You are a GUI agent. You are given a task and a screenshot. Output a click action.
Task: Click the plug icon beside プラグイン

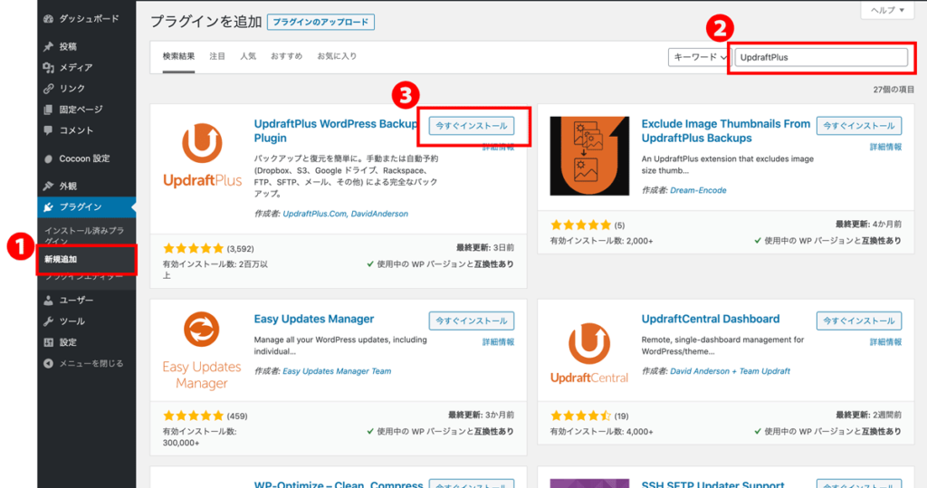point(49,207)
